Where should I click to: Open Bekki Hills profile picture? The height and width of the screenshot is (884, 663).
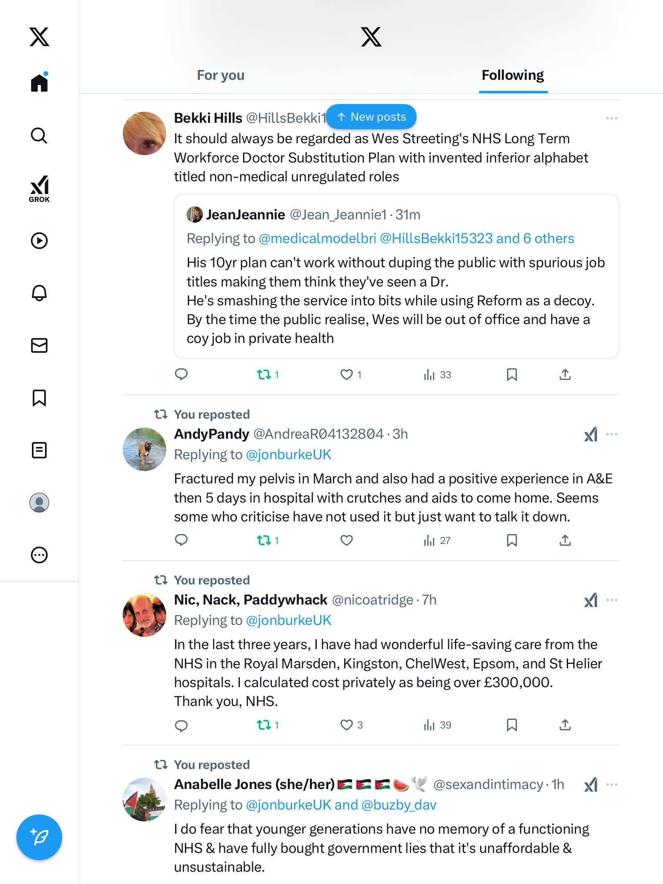point(144,133)
